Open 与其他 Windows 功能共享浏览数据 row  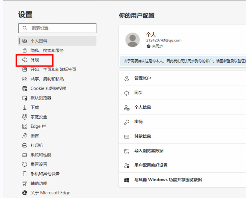(x=182, y=180)
